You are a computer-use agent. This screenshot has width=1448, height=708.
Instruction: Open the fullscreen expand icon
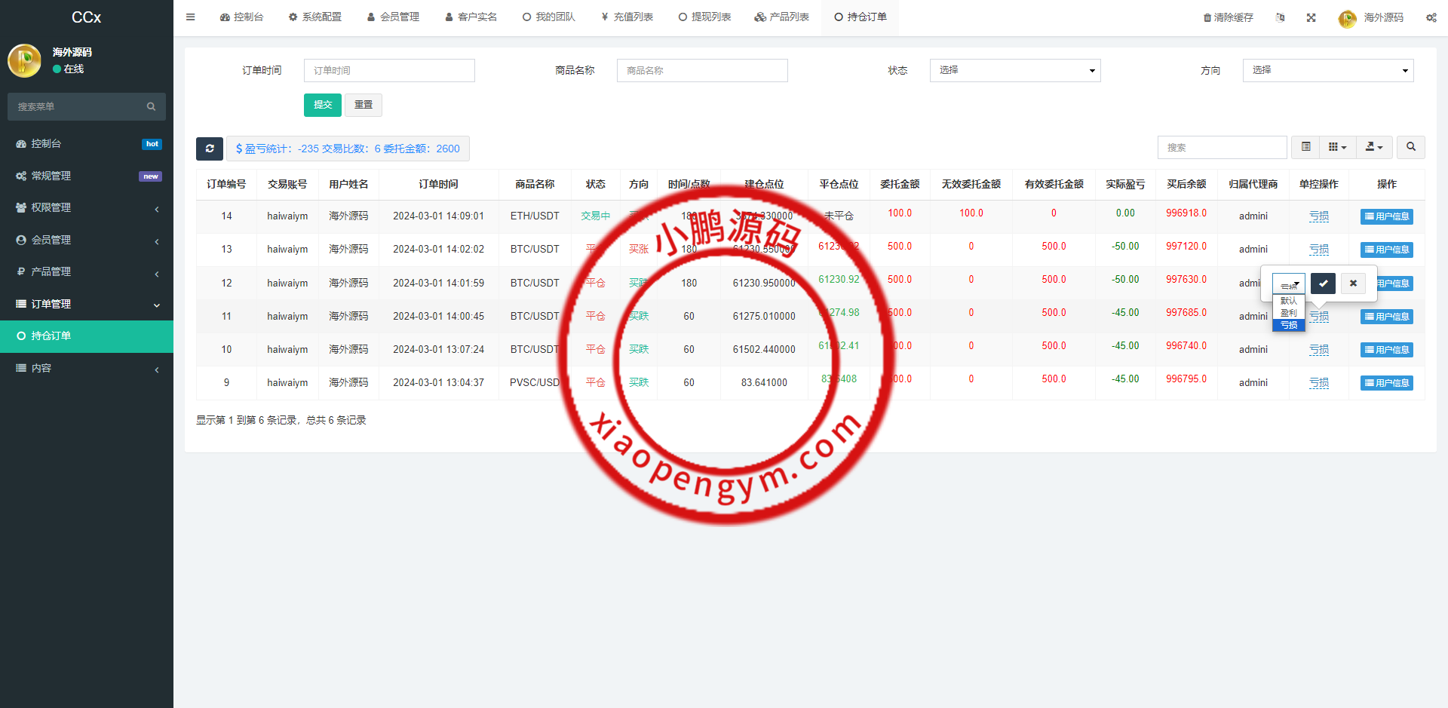tap(1311, 17)
